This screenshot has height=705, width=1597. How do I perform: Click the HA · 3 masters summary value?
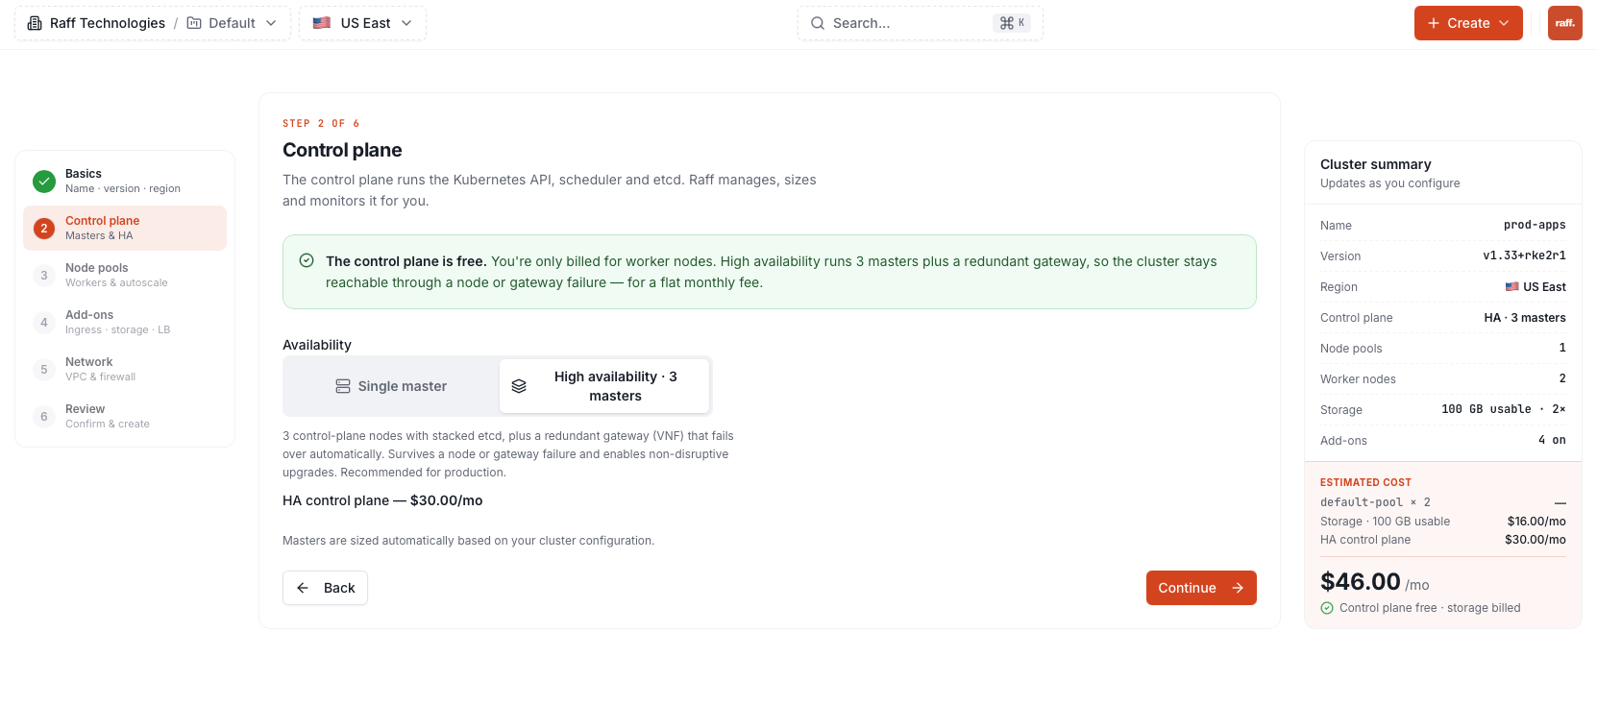[x=1525, y=317]
